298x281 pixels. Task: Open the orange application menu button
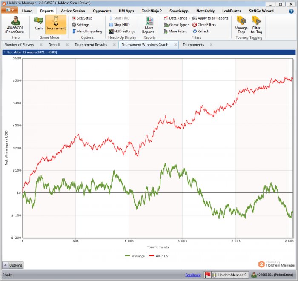[x=9, y=10]
